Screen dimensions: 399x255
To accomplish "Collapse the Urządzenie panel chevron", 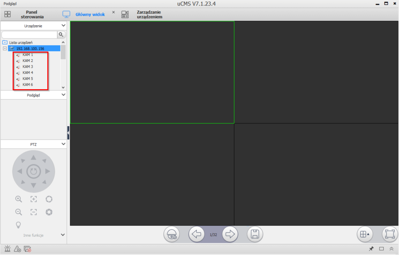I will [x=64, y=26].
